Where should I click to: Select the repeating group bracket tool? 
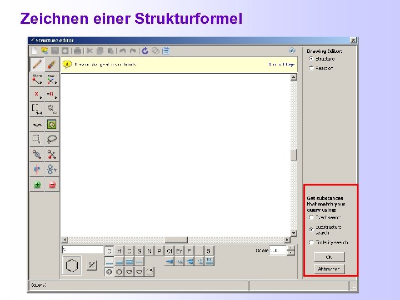37,109
